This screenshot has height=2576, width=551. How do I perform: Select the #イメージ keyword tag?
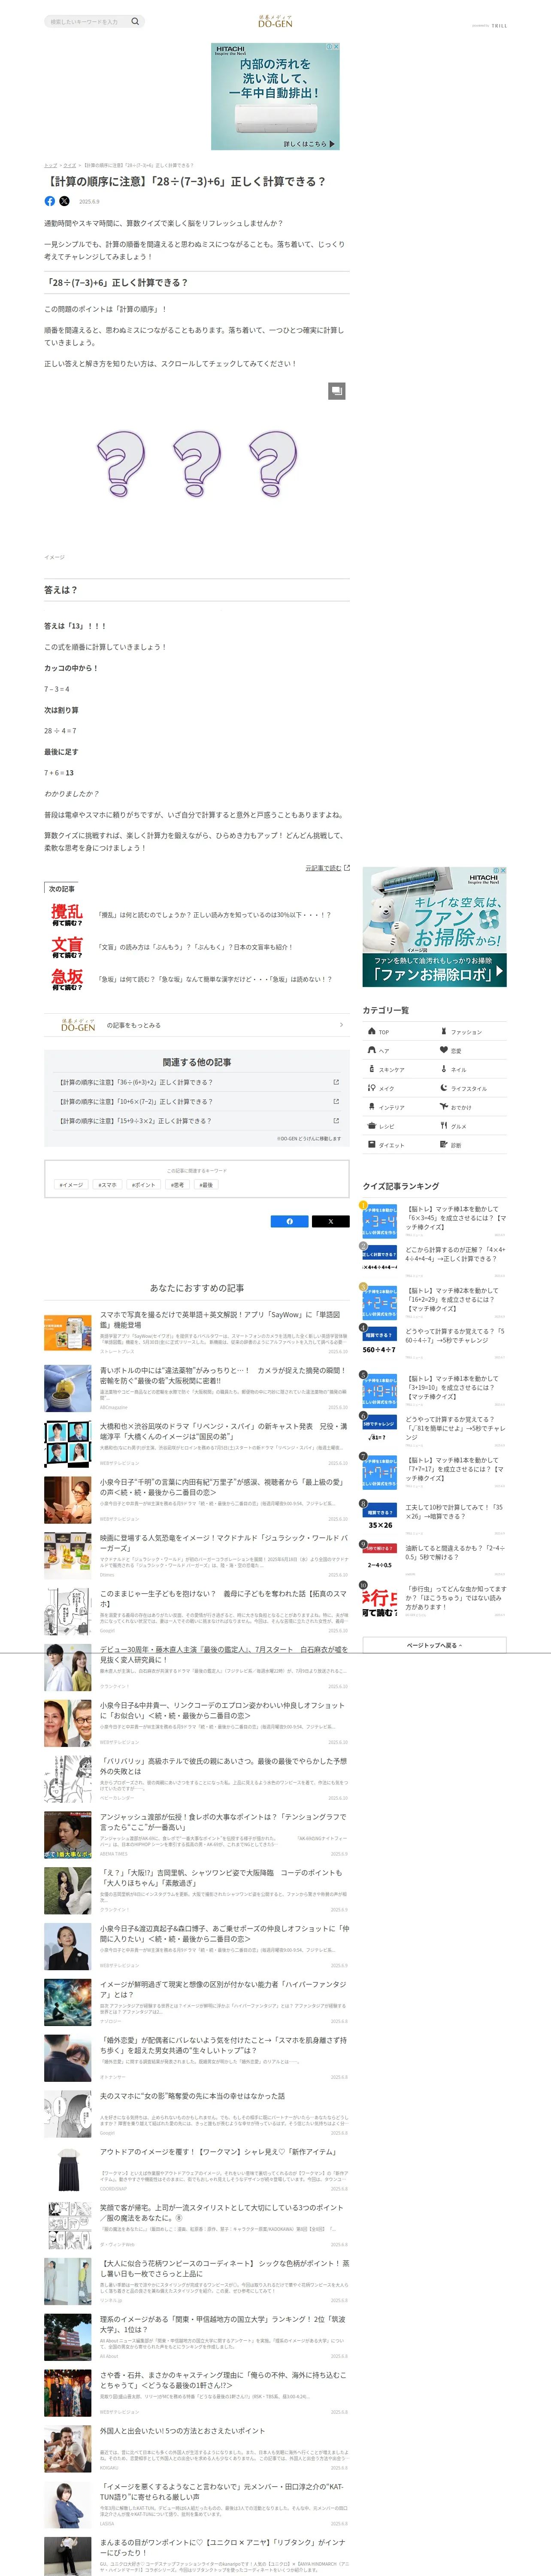pos(71,1185)
